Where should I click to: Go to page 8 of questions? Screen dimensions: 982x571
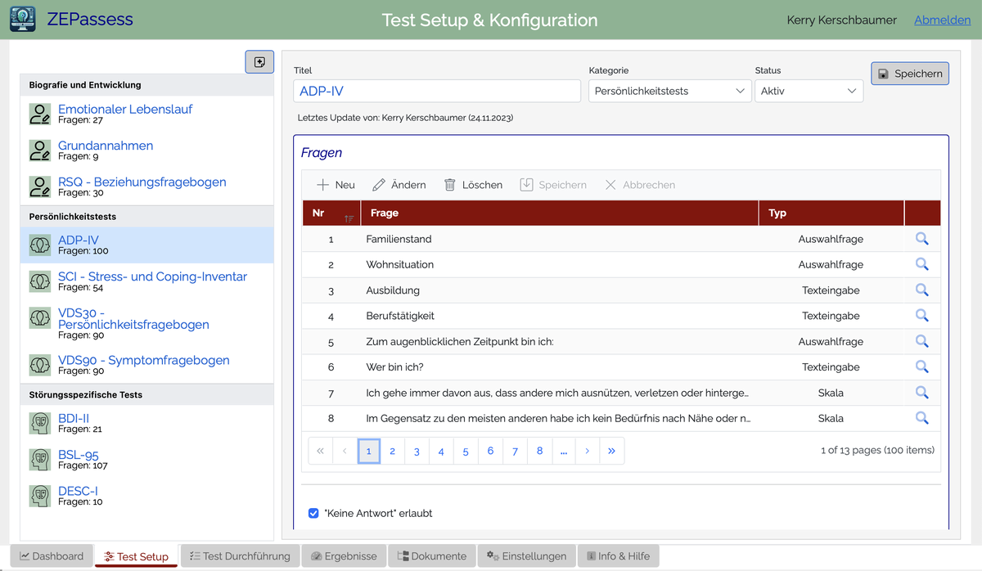pyautogui.click(x=539, y=451)
